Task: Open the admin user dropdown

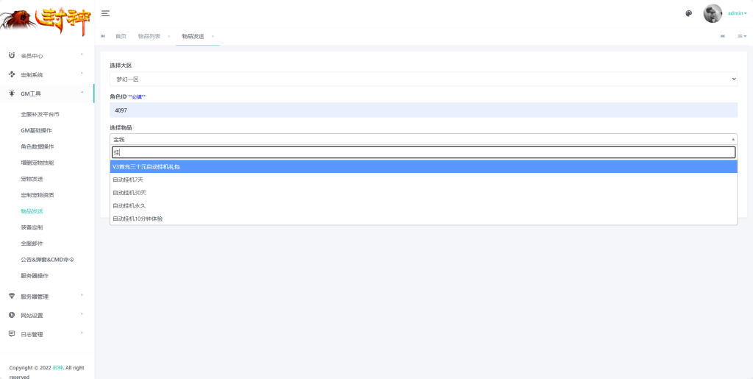Action: [737, 13]
